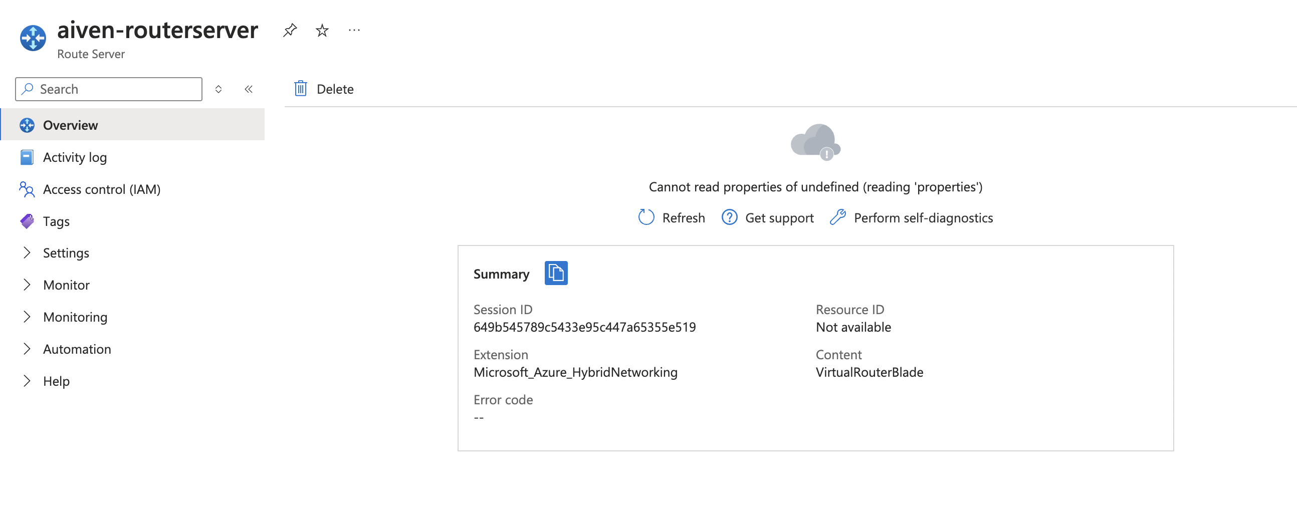The image size is (1297, 507).
Task: Open the Overview page
Action: 133,125
